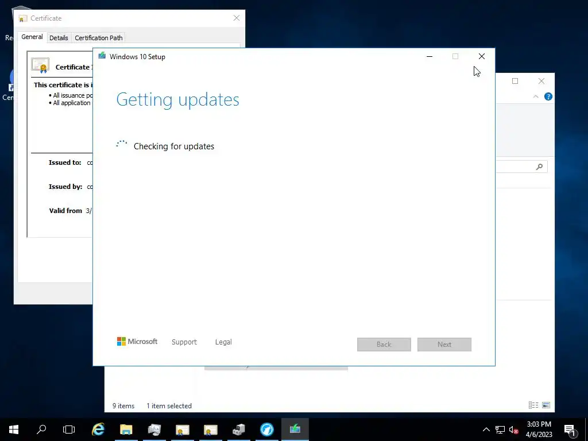Click the 'Issued by:' label in Certificate
Image resolution: width=588 pixels, height=441 pixels.
click(x=65, y=187)
